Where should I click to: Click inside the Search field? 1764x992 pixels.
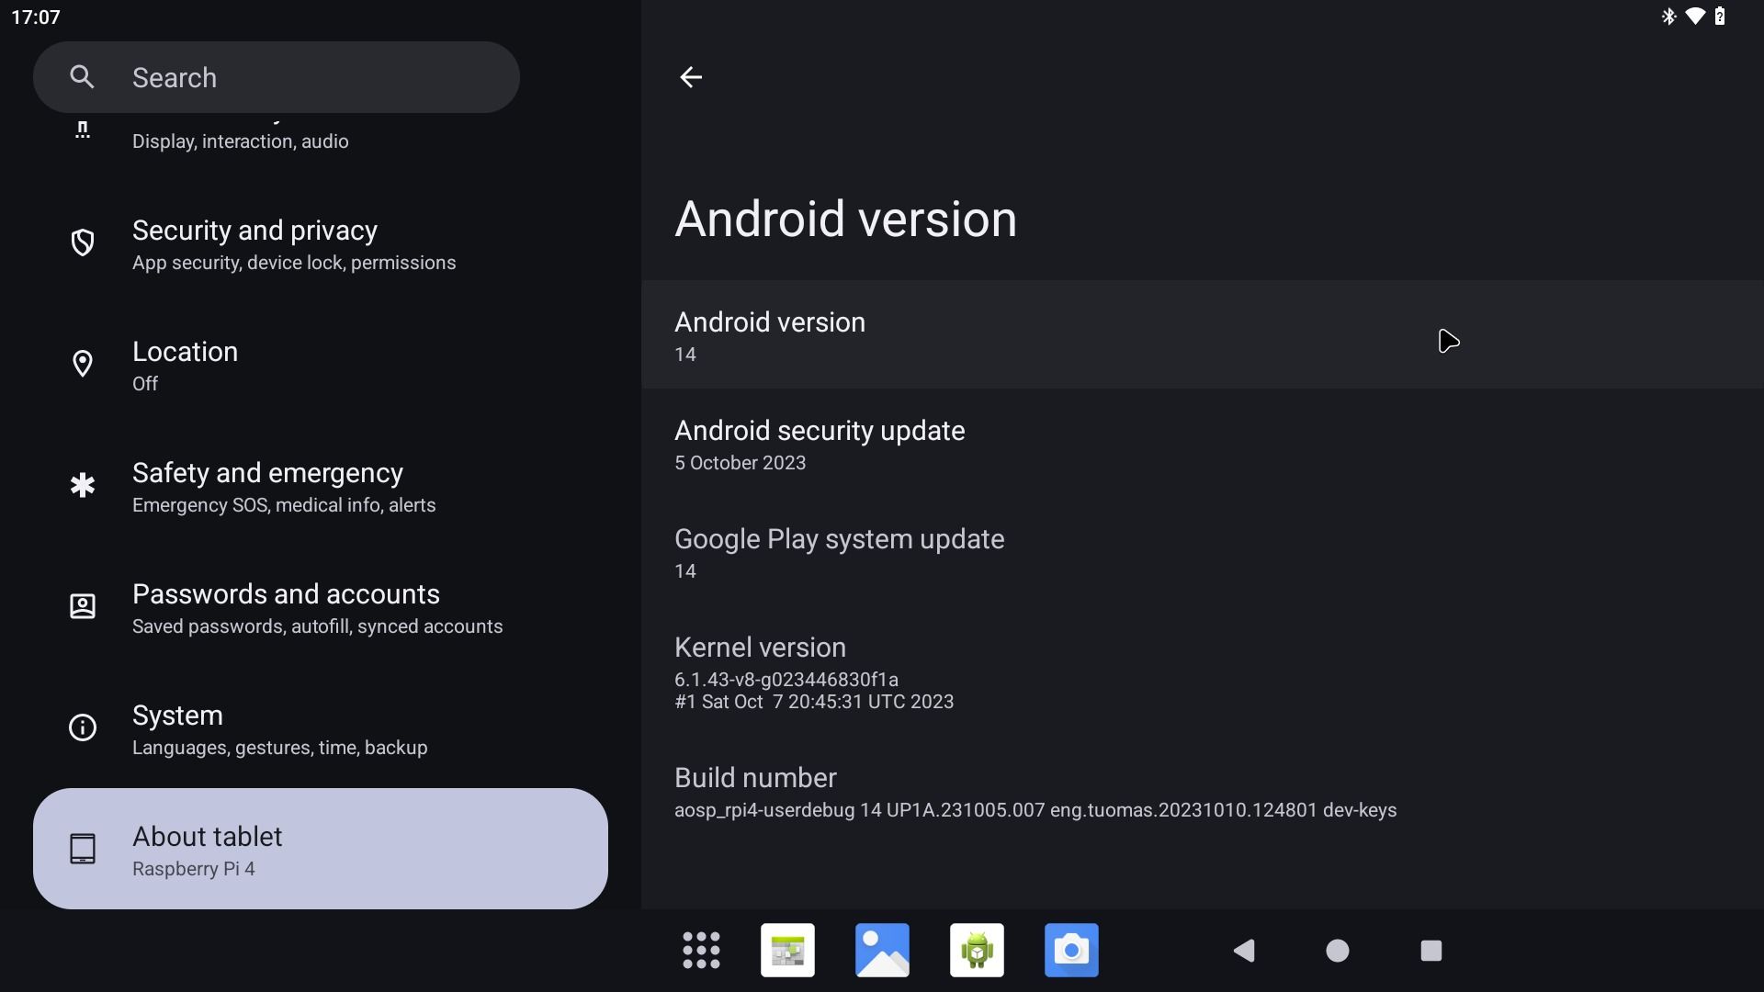[x=276, y=76]
